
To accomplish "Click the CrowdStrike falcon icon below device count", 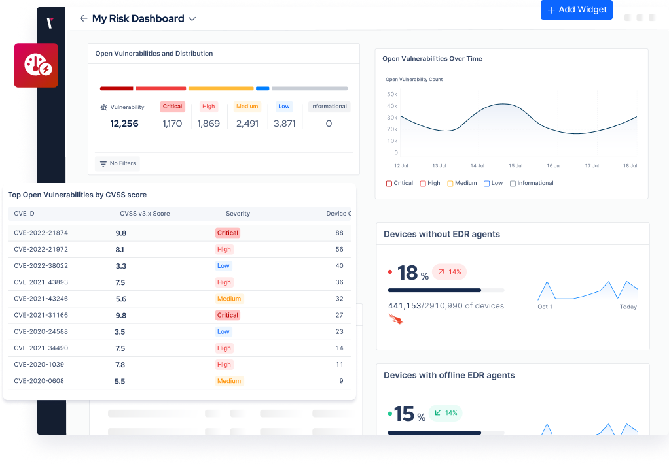I will [395, 319].
